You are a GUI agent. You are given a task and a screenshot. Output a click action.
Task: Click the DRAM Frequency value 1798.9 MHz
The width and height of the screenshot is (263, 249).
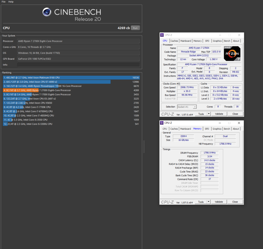pyautogui.click(x=209, y=153)
